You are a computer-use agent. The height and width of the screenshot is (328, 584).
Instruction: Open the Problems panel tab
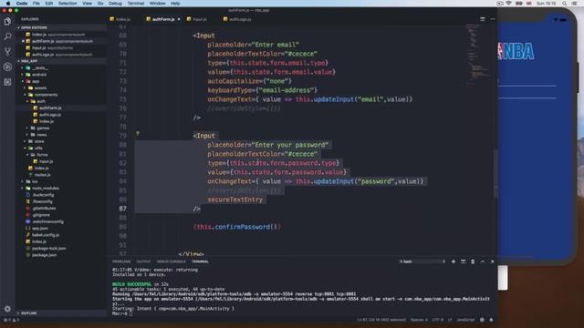(x=121, y=261)
